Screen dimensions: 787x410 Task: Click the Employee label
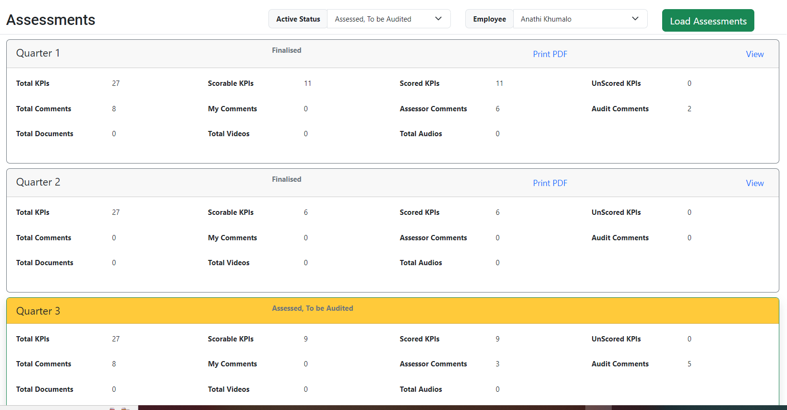point(489,19)
